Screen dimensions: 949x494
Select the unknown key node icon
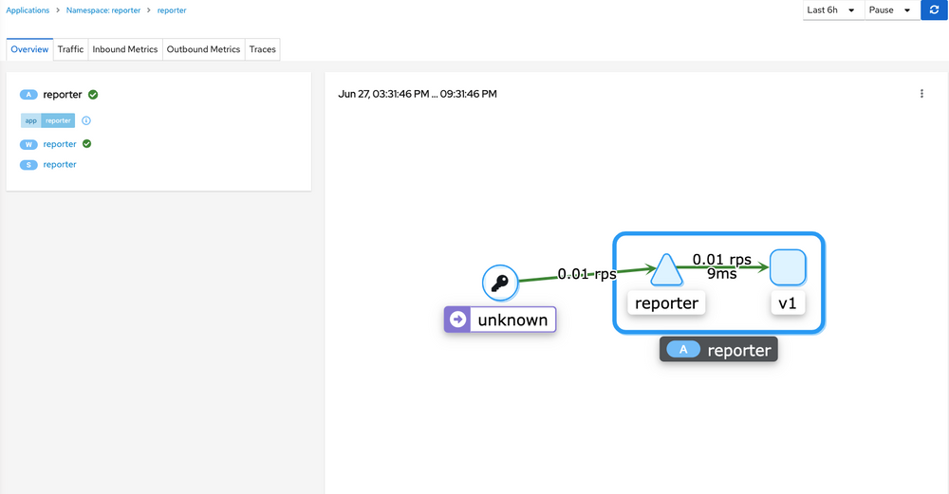click(499, 283)
